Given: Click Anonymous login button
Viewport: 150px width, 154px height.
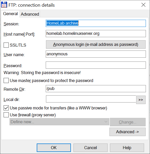Looking at the screenshot, I should (x=96, y=44).
